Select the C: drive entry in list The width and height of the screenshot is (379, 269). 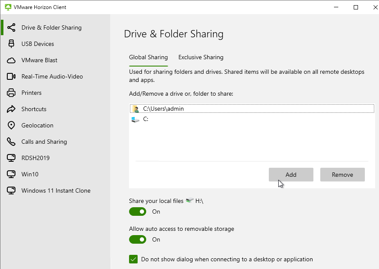(252, 119)
